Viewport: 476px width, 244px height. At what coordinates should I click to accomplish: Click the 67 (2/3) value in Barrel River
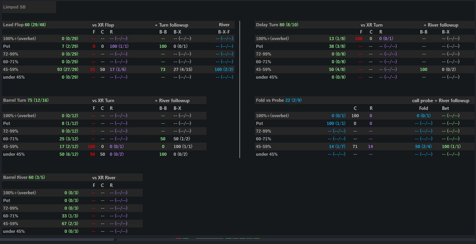[70, 224]
